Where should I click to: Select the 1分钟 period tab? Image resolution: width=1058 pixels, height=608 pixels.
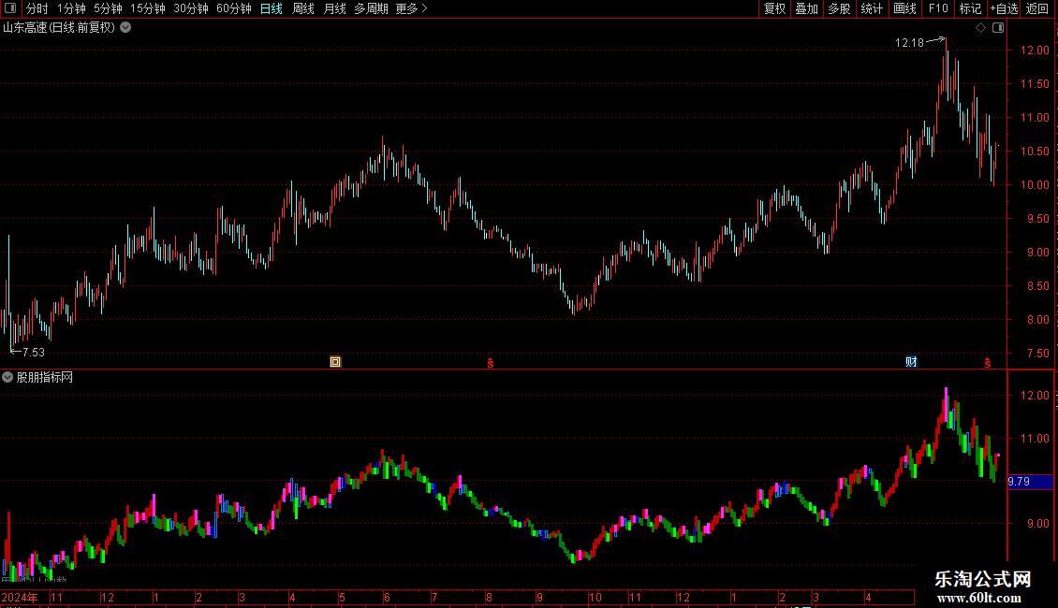coord(71,8)
